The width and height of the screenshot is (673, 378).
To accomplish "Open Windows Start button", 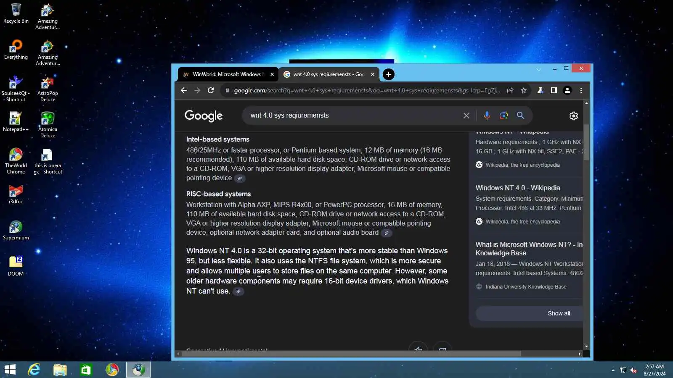I will click(10, 370).
